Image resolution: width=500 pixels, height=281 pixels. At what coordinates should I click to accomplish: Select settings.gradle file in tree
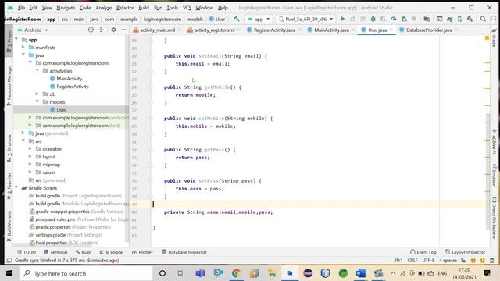(50, 235)
